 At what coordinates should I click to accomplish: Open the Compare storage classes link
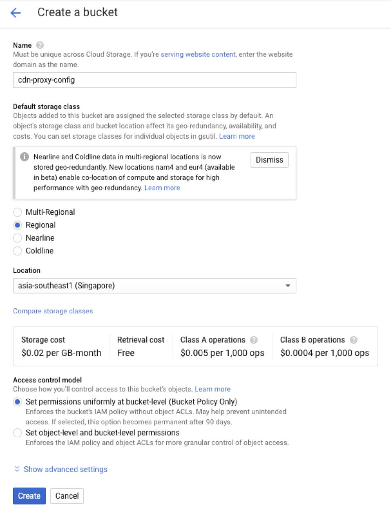pos(53,311)
